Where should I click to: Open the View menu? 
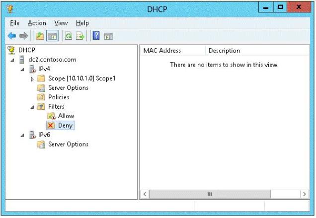click(61, 23)
